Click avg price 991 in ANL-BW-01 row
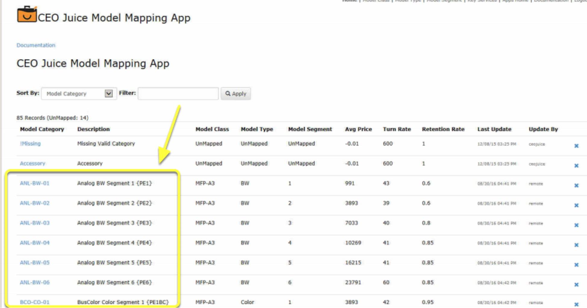This screenshot has width=587, height=308. 350,183
